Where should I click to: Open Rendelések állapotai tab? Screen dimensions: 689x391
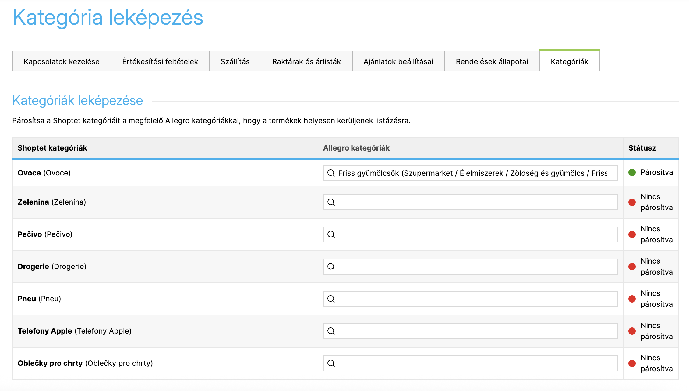pos(492,61)
